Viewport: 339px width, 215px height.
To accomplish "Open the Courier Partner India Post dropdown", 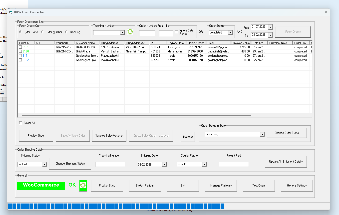I will [x=204, y=164].
